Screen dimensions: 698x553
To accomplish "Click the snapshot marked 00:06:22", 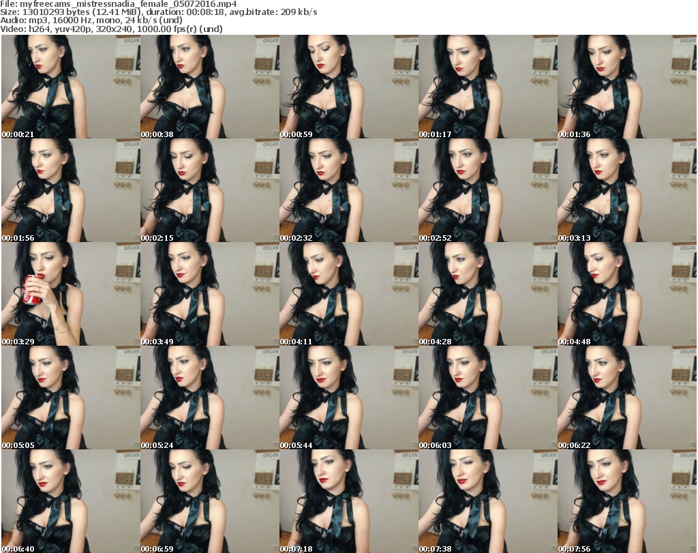I will click(627, 398).
